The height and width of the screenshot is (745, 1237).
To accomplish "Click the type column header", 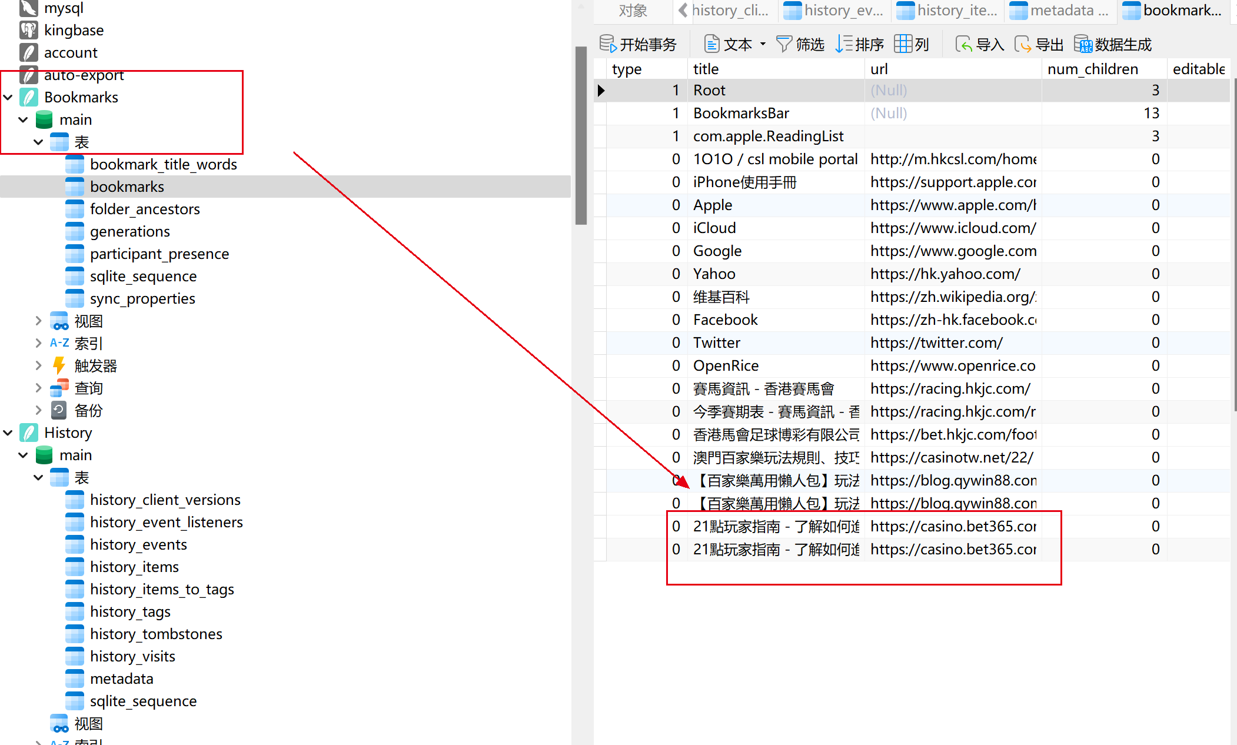I will click(x=647, y=69).
